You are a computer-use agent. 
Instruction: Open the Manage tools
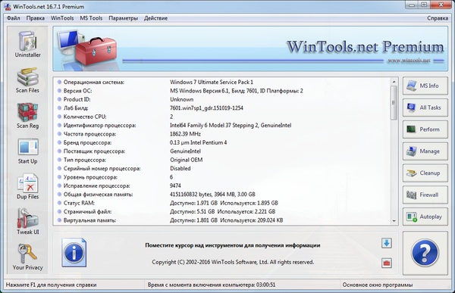click(x=425, y=151)
